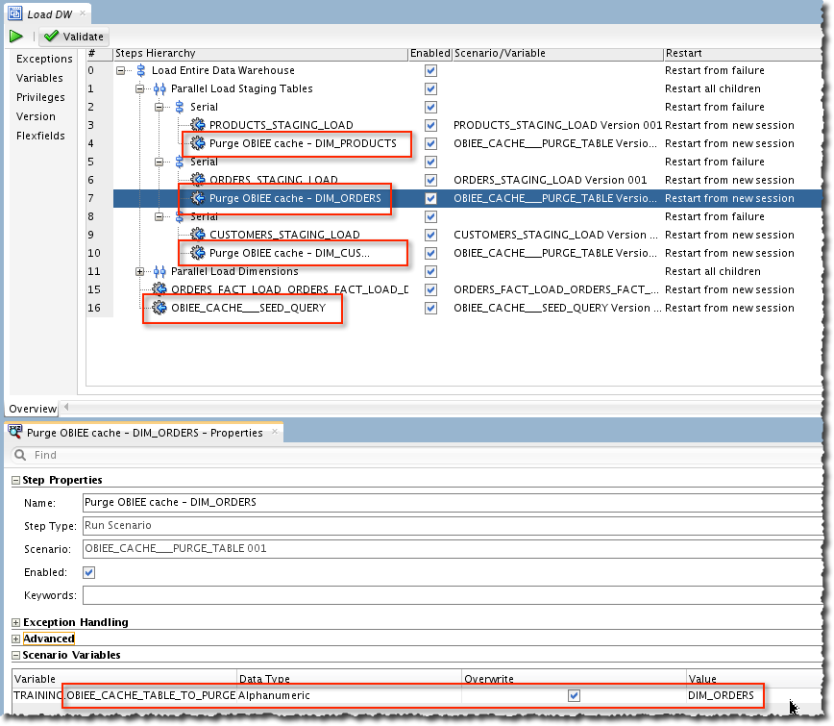Viewport: 834px width, 726px height.
Task: Expand the Parallel Load Dimensions node
Action: 140,271
